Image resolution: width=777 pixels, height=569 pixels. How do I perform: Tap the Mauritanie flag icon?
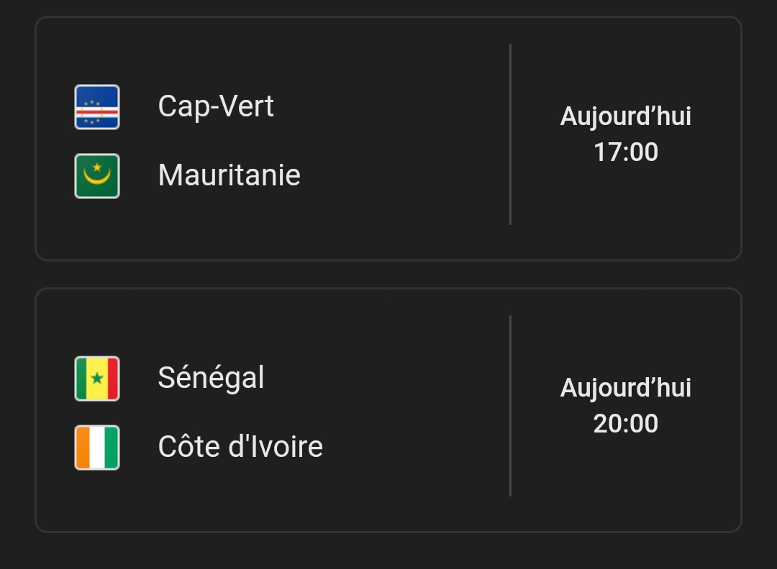coord(97,176)
